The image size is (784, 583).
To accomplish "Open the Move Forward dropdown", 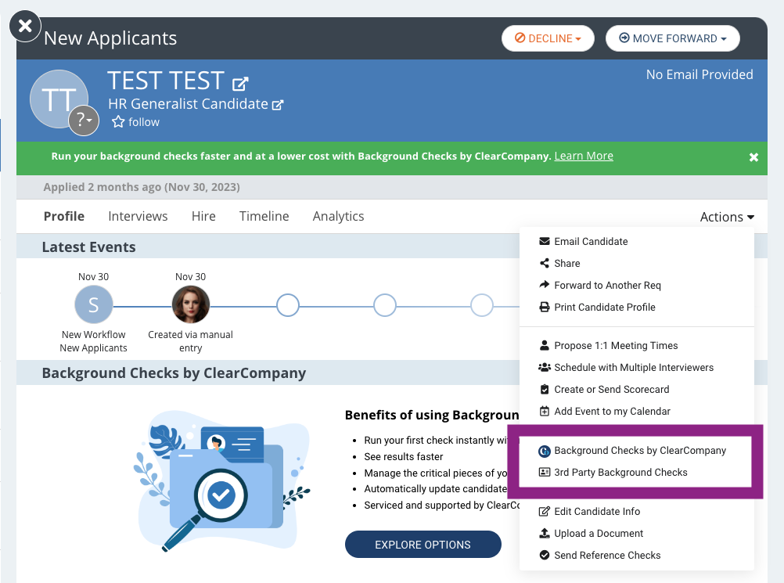I will (x=672, y=38).
